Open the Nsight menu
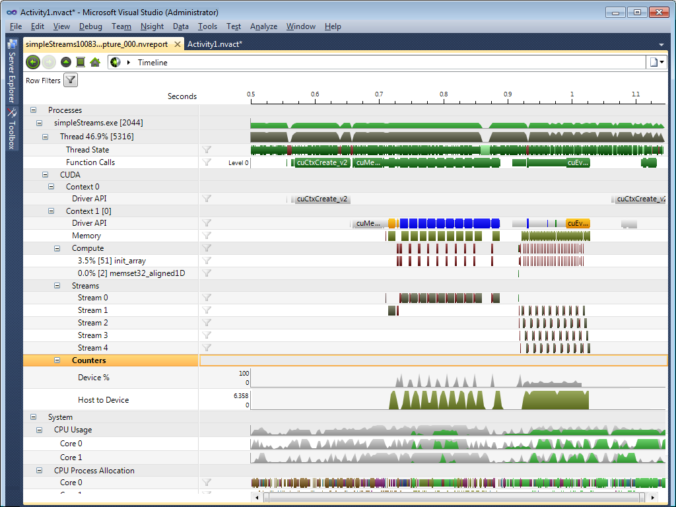Viewport: 676px width, 507px height. (x=152, y=26)
